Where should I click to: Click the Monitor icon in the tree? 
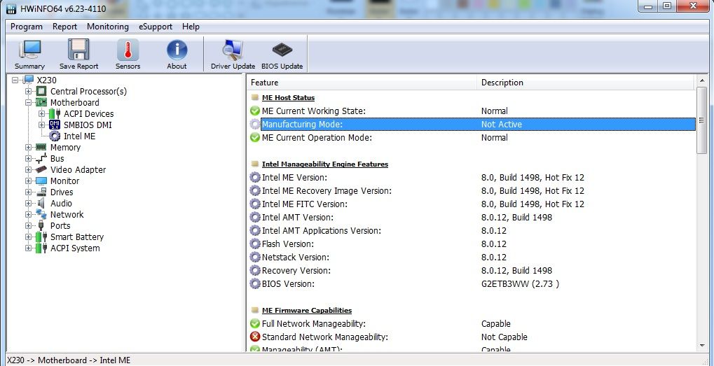[x=41, y=181]
